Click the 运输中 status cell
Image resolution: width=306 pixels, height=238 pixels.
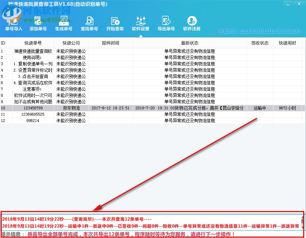pyautogui.click(x=259, y=108)
